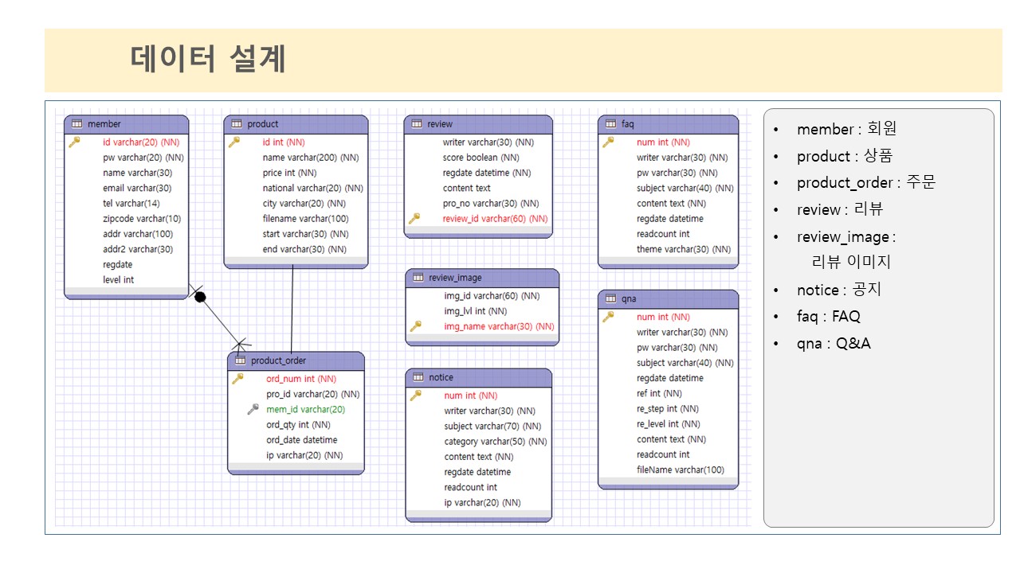This screenshot has height=573, width=1020.
Task: Select the product_order table title
Action: [x=278, y=361]
